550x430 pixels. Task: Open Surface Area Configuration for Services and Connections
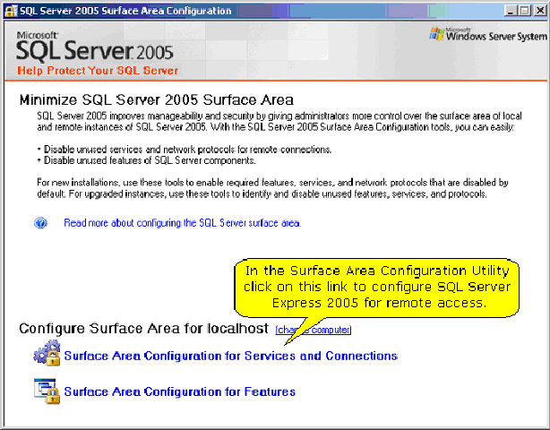[x=231, y=356]
